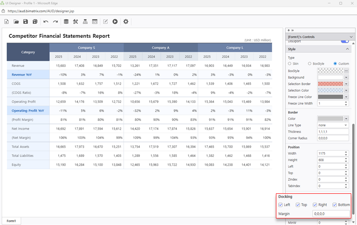Open a file with the folder icon
357x225 pixels.
16,22
